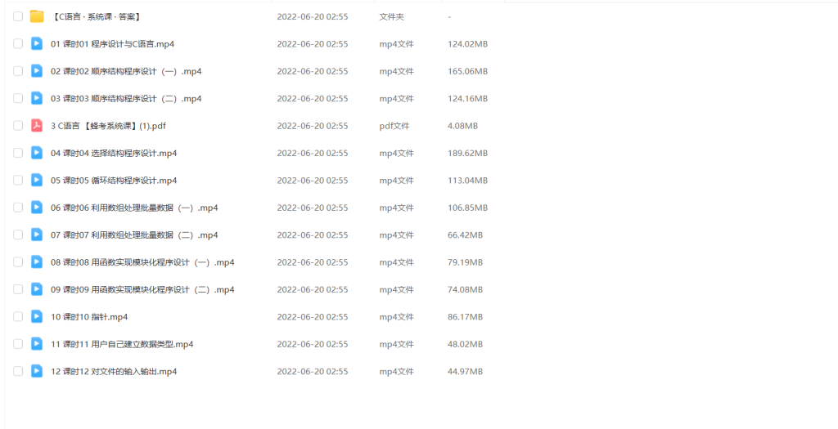Click the video icon beside 05 循环结构程序设计
Viewport: 838px width, 429px height.
37,181
